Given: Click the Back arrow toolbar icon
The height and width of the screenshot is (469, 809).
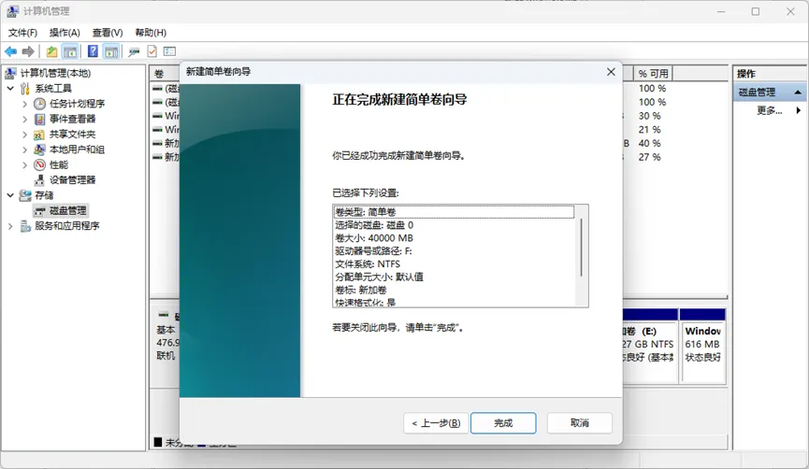Looking at the screenshot, I should point(10,51).
